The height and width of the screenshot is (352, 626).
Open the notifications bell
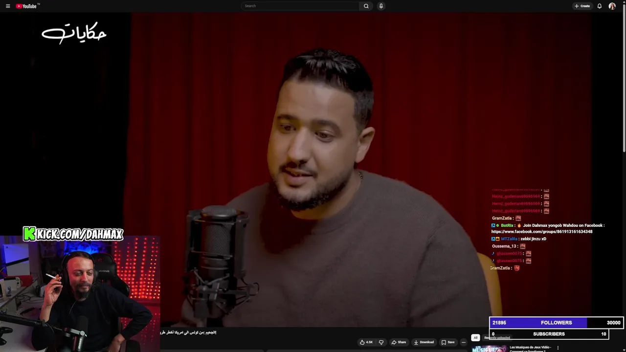(x=599, y=6)
